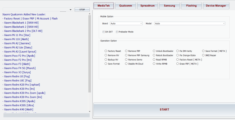This screenshot has width=235, height=120.
Task: Select the Disable Mi-Cloud option
Action: [127, 64]
